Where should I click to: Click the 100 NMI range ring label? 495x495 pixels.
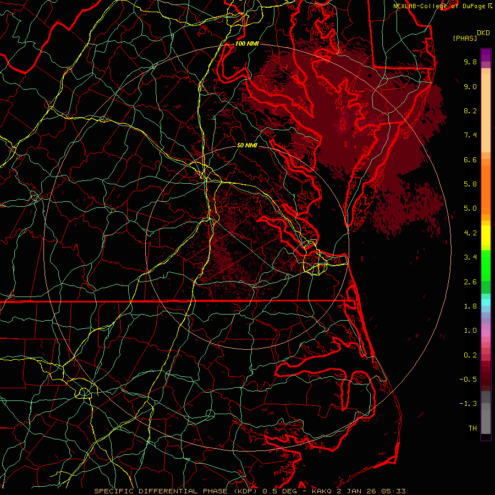pyautogui.click(x=247, y=43)
